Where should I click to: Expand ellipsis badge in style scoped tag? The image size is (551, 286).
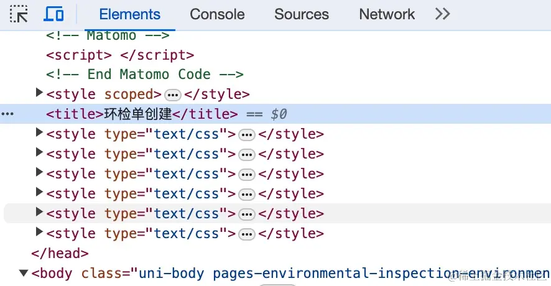click(x=173, y=95)
